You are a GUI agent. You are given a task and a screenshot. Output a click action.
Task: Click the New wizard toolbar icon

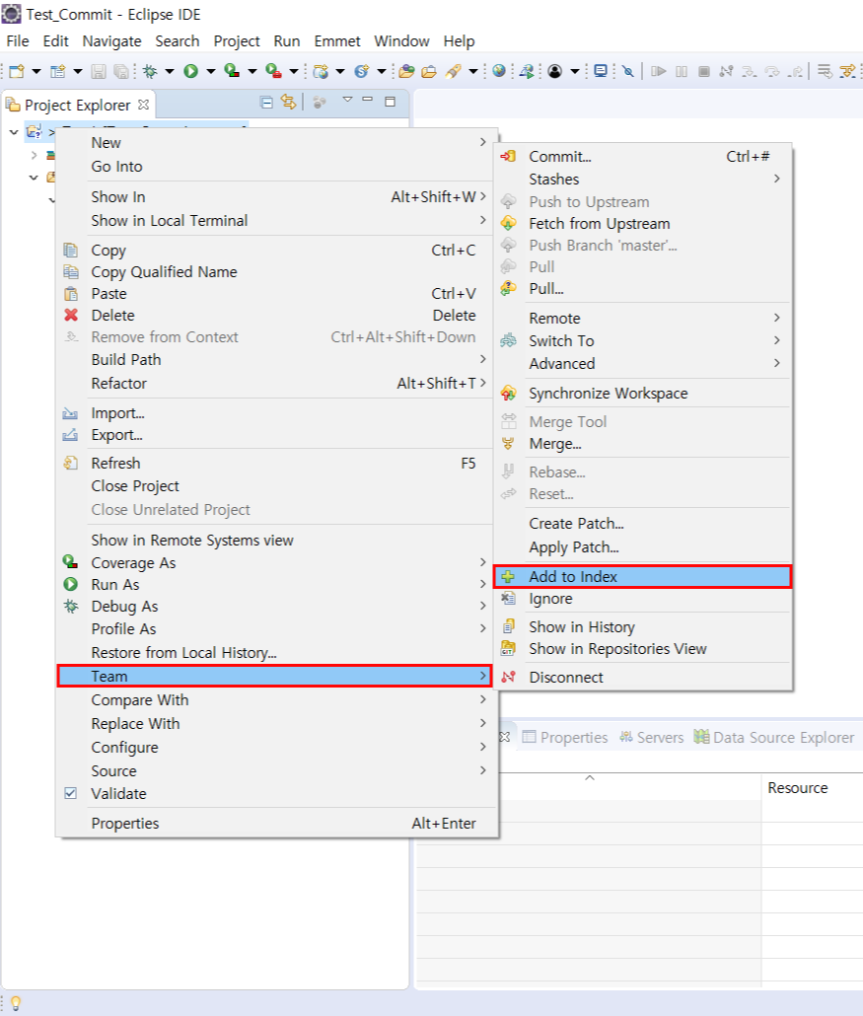[x=17, y=71]
